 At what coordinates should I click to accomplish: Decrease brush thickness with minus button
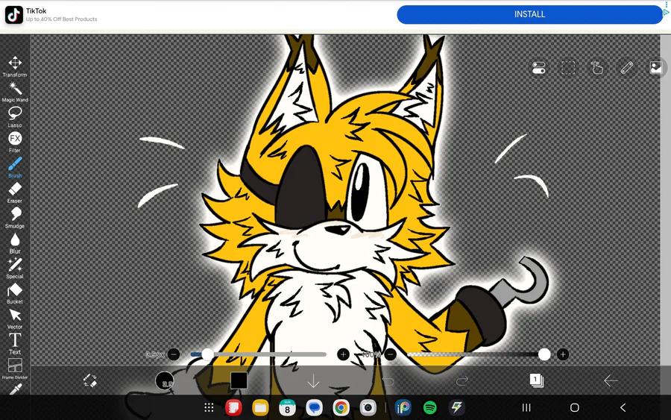[174, 354]
